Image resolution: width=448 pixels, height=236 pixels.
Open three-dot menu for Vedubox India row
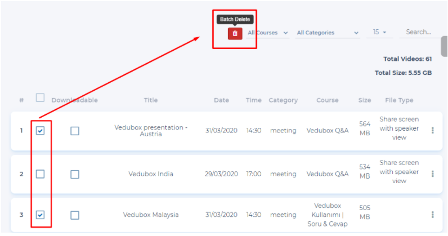tap(432, 174)
